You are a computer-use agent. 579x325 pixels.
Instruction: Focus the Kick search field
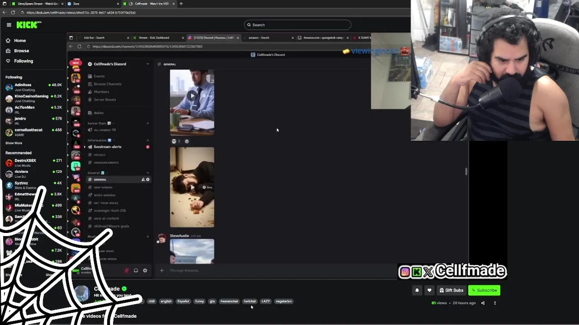click(x=298, y=25)
